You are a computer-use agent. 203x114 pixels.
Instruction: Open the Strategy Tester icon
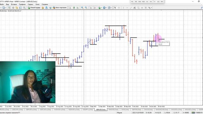(x=24, y=8)
